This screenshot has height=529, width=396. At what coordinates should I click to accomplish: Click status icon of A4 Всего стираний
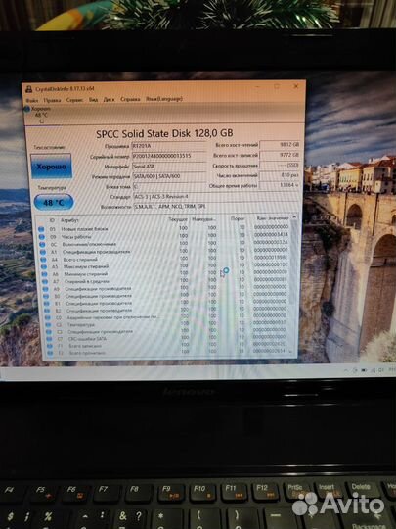click(x=43, y=260)
